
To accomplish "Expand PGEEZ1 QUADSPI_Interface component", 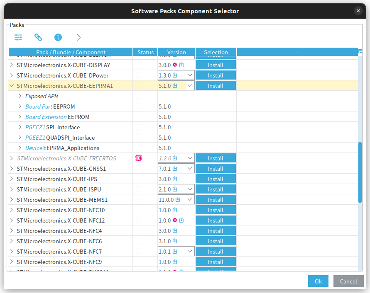I will [20, 138].
